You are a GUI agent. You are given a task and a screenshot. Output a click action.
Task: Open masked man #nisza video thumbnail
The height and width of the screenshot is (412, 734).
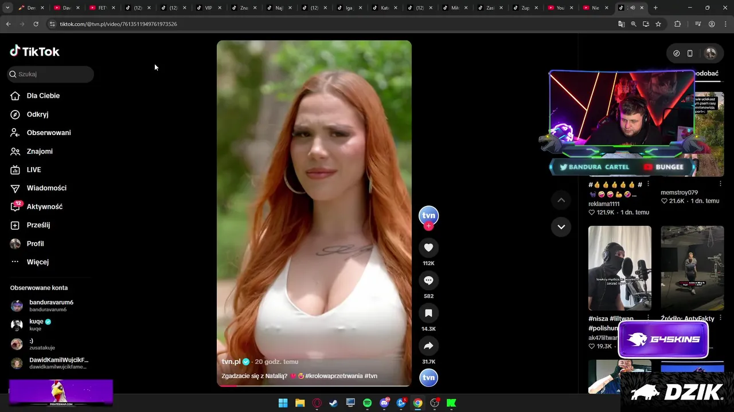point(620,268)
